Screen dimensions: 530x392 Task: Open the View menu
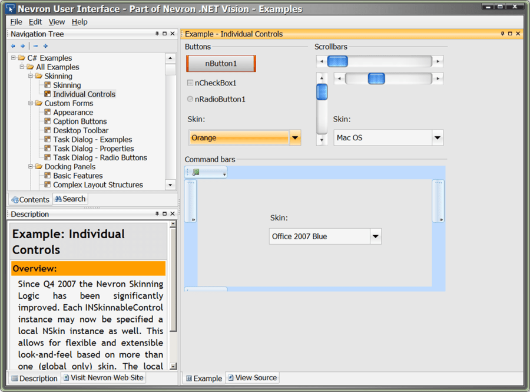tap(57, 22)
